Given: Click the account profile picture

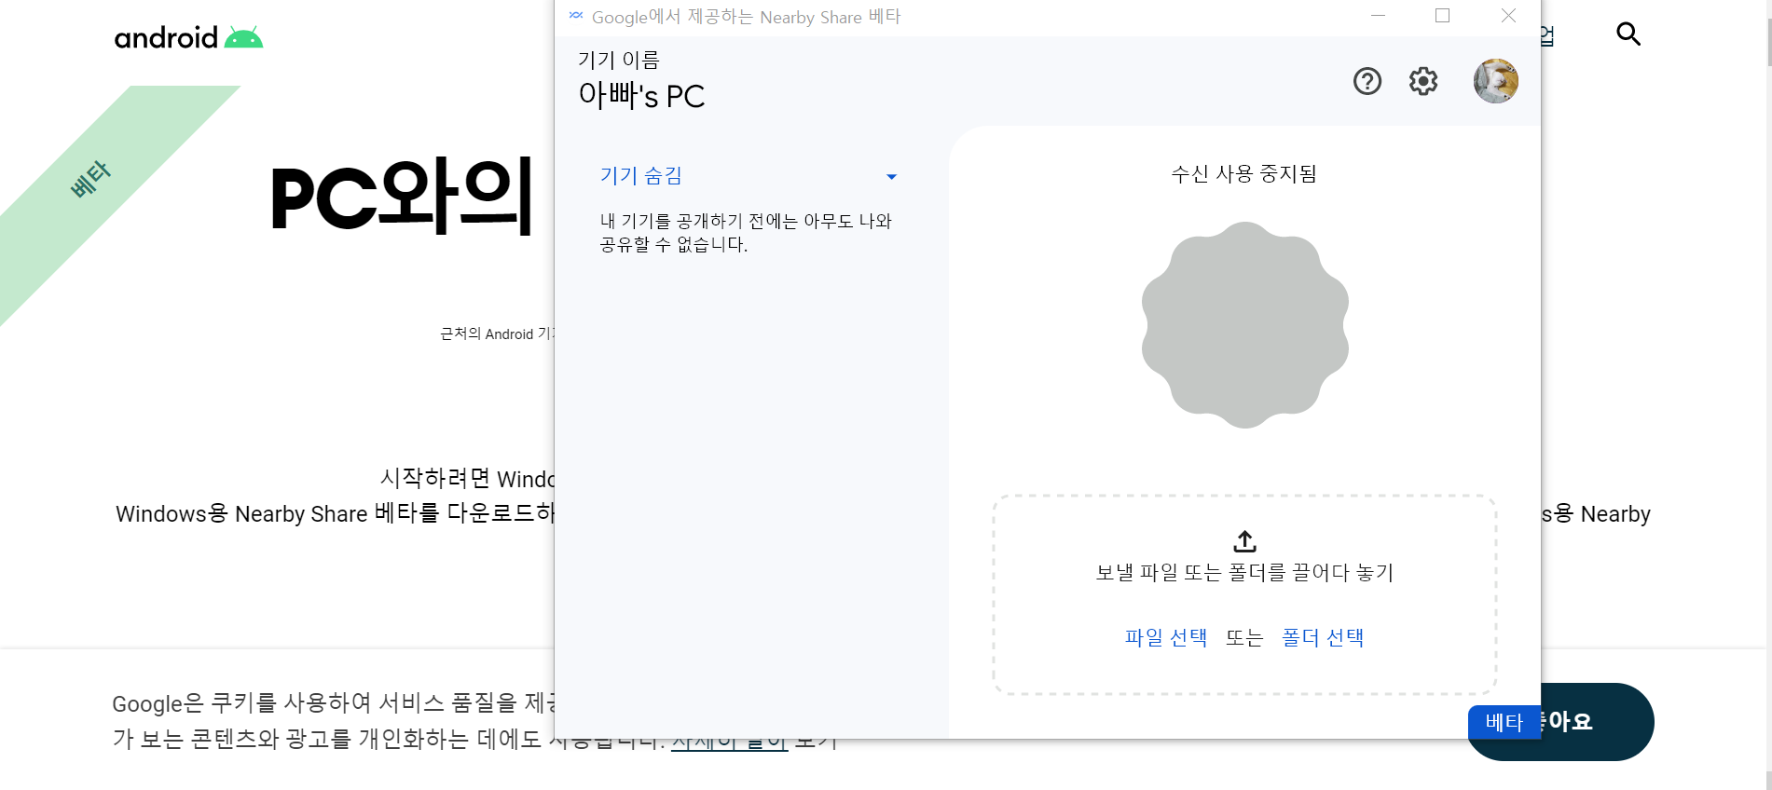Looking at the screenshot, I should coord(1495,81).
